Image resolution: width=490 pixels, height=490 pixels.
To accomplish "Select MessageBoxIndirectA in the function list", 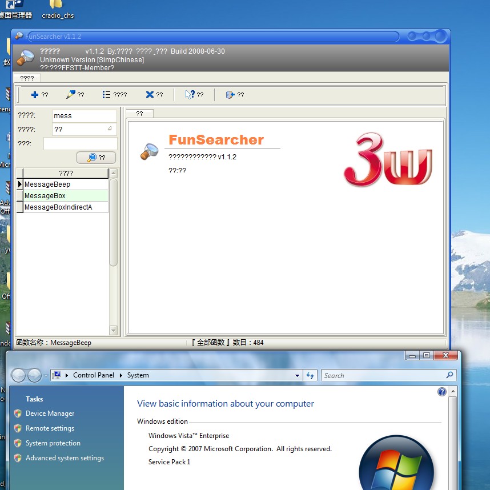I will point(66,207).
